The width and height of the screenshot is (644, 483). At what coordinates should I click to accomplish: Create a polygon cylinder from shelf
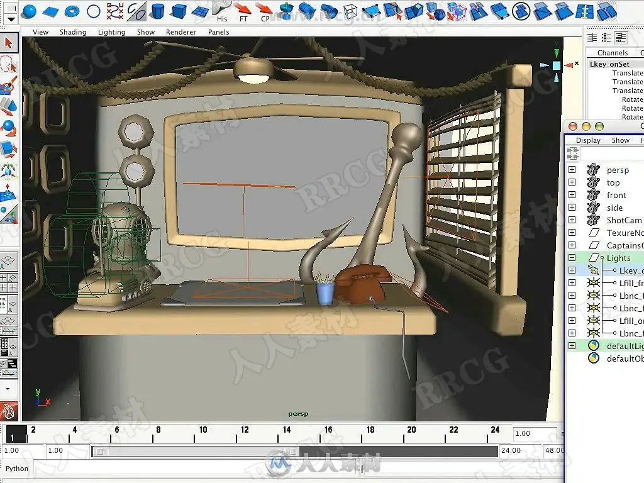(158, 11)
